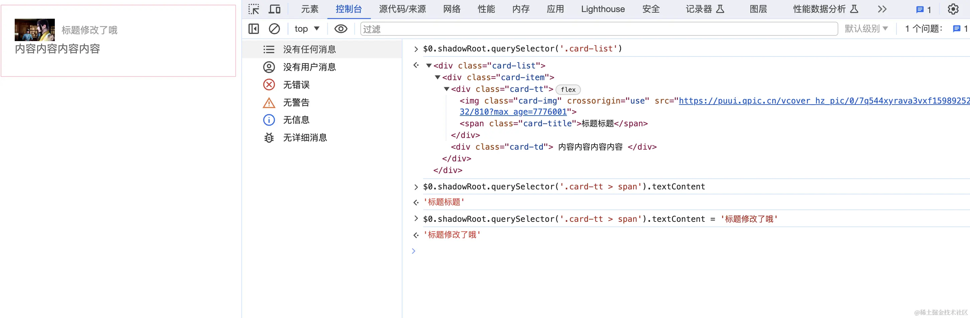Open the 记录器 tab
This screenshot has height=318, width=970.
(705, 9)
